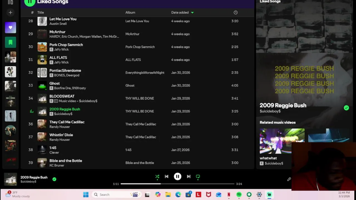Open the BLOODSWEAT Music video link
356x200 pixels.
68,101
